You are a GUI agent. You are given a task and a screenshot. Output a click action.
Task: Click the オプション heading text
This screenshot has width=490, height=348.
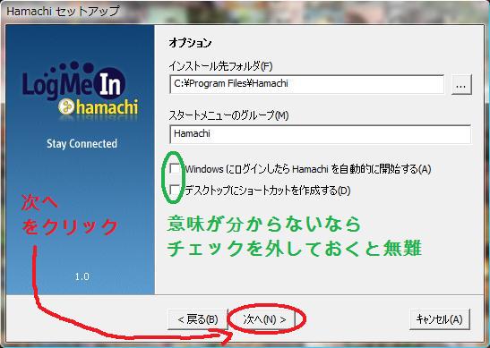[190, 43]
